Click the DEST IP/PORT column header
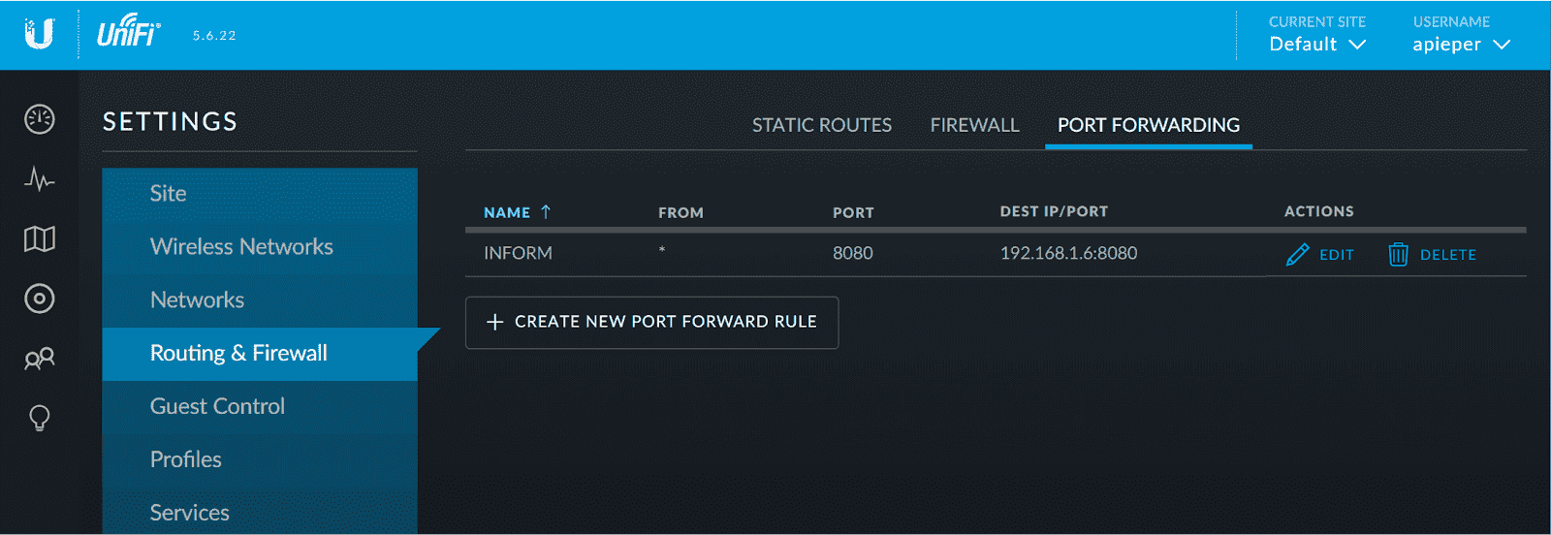1551x535 pixels. [x=1054, y=211]
